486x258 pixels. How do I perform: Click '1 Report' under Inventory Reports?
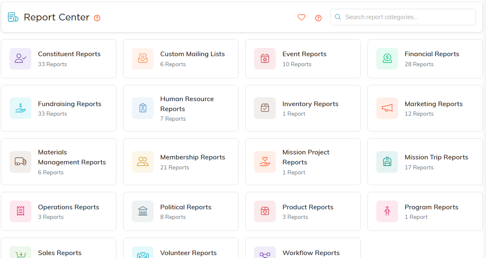click(294, 114)
